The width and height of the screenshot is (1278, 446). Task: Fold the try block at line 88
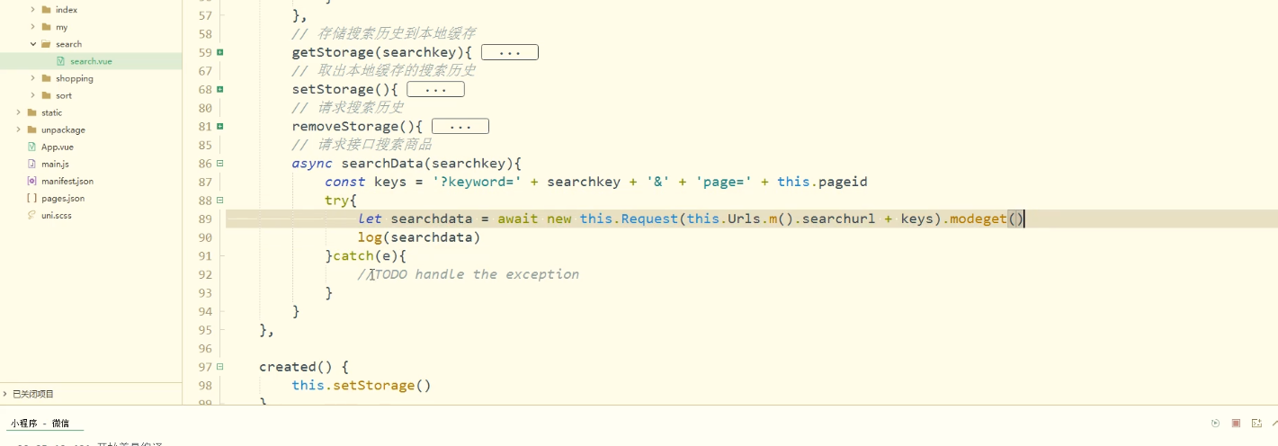tap(219, 200)
